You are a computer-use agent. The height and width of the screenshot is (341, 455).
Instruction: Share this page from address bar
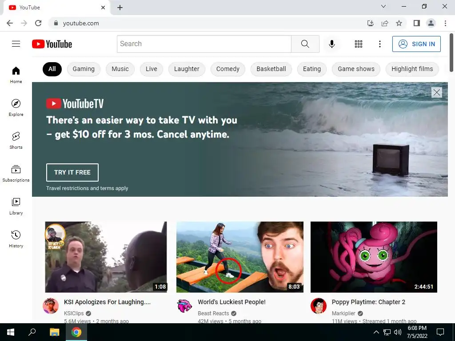385,23
